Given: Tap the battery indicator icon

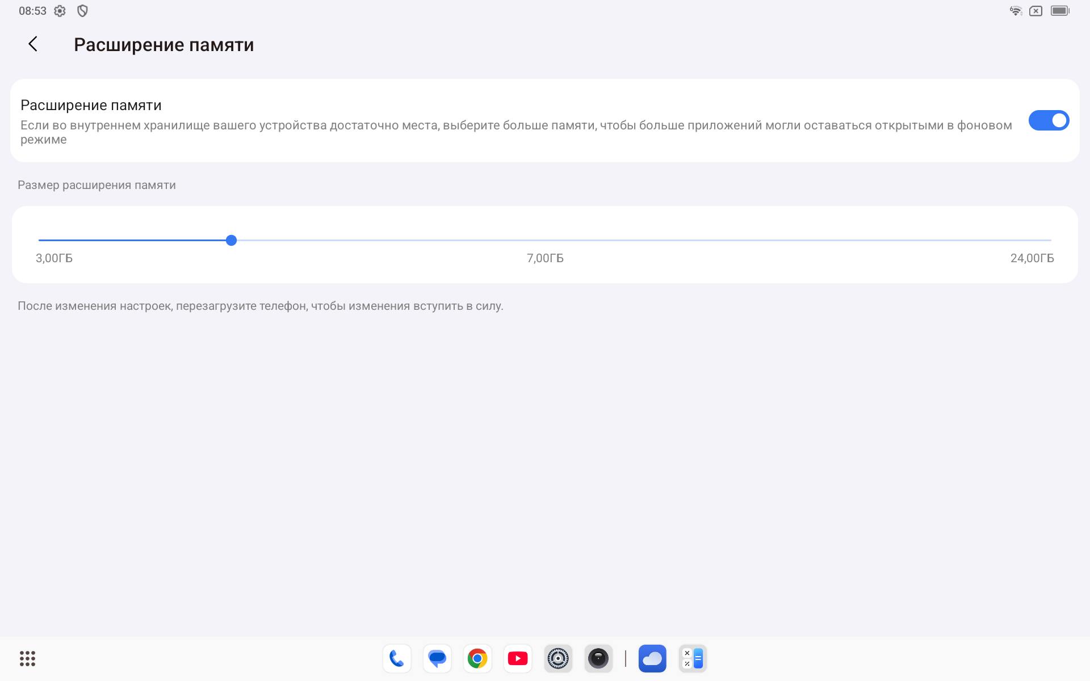Looking at the screenshot, I should pyautogui.click(x=1059, y=11).
